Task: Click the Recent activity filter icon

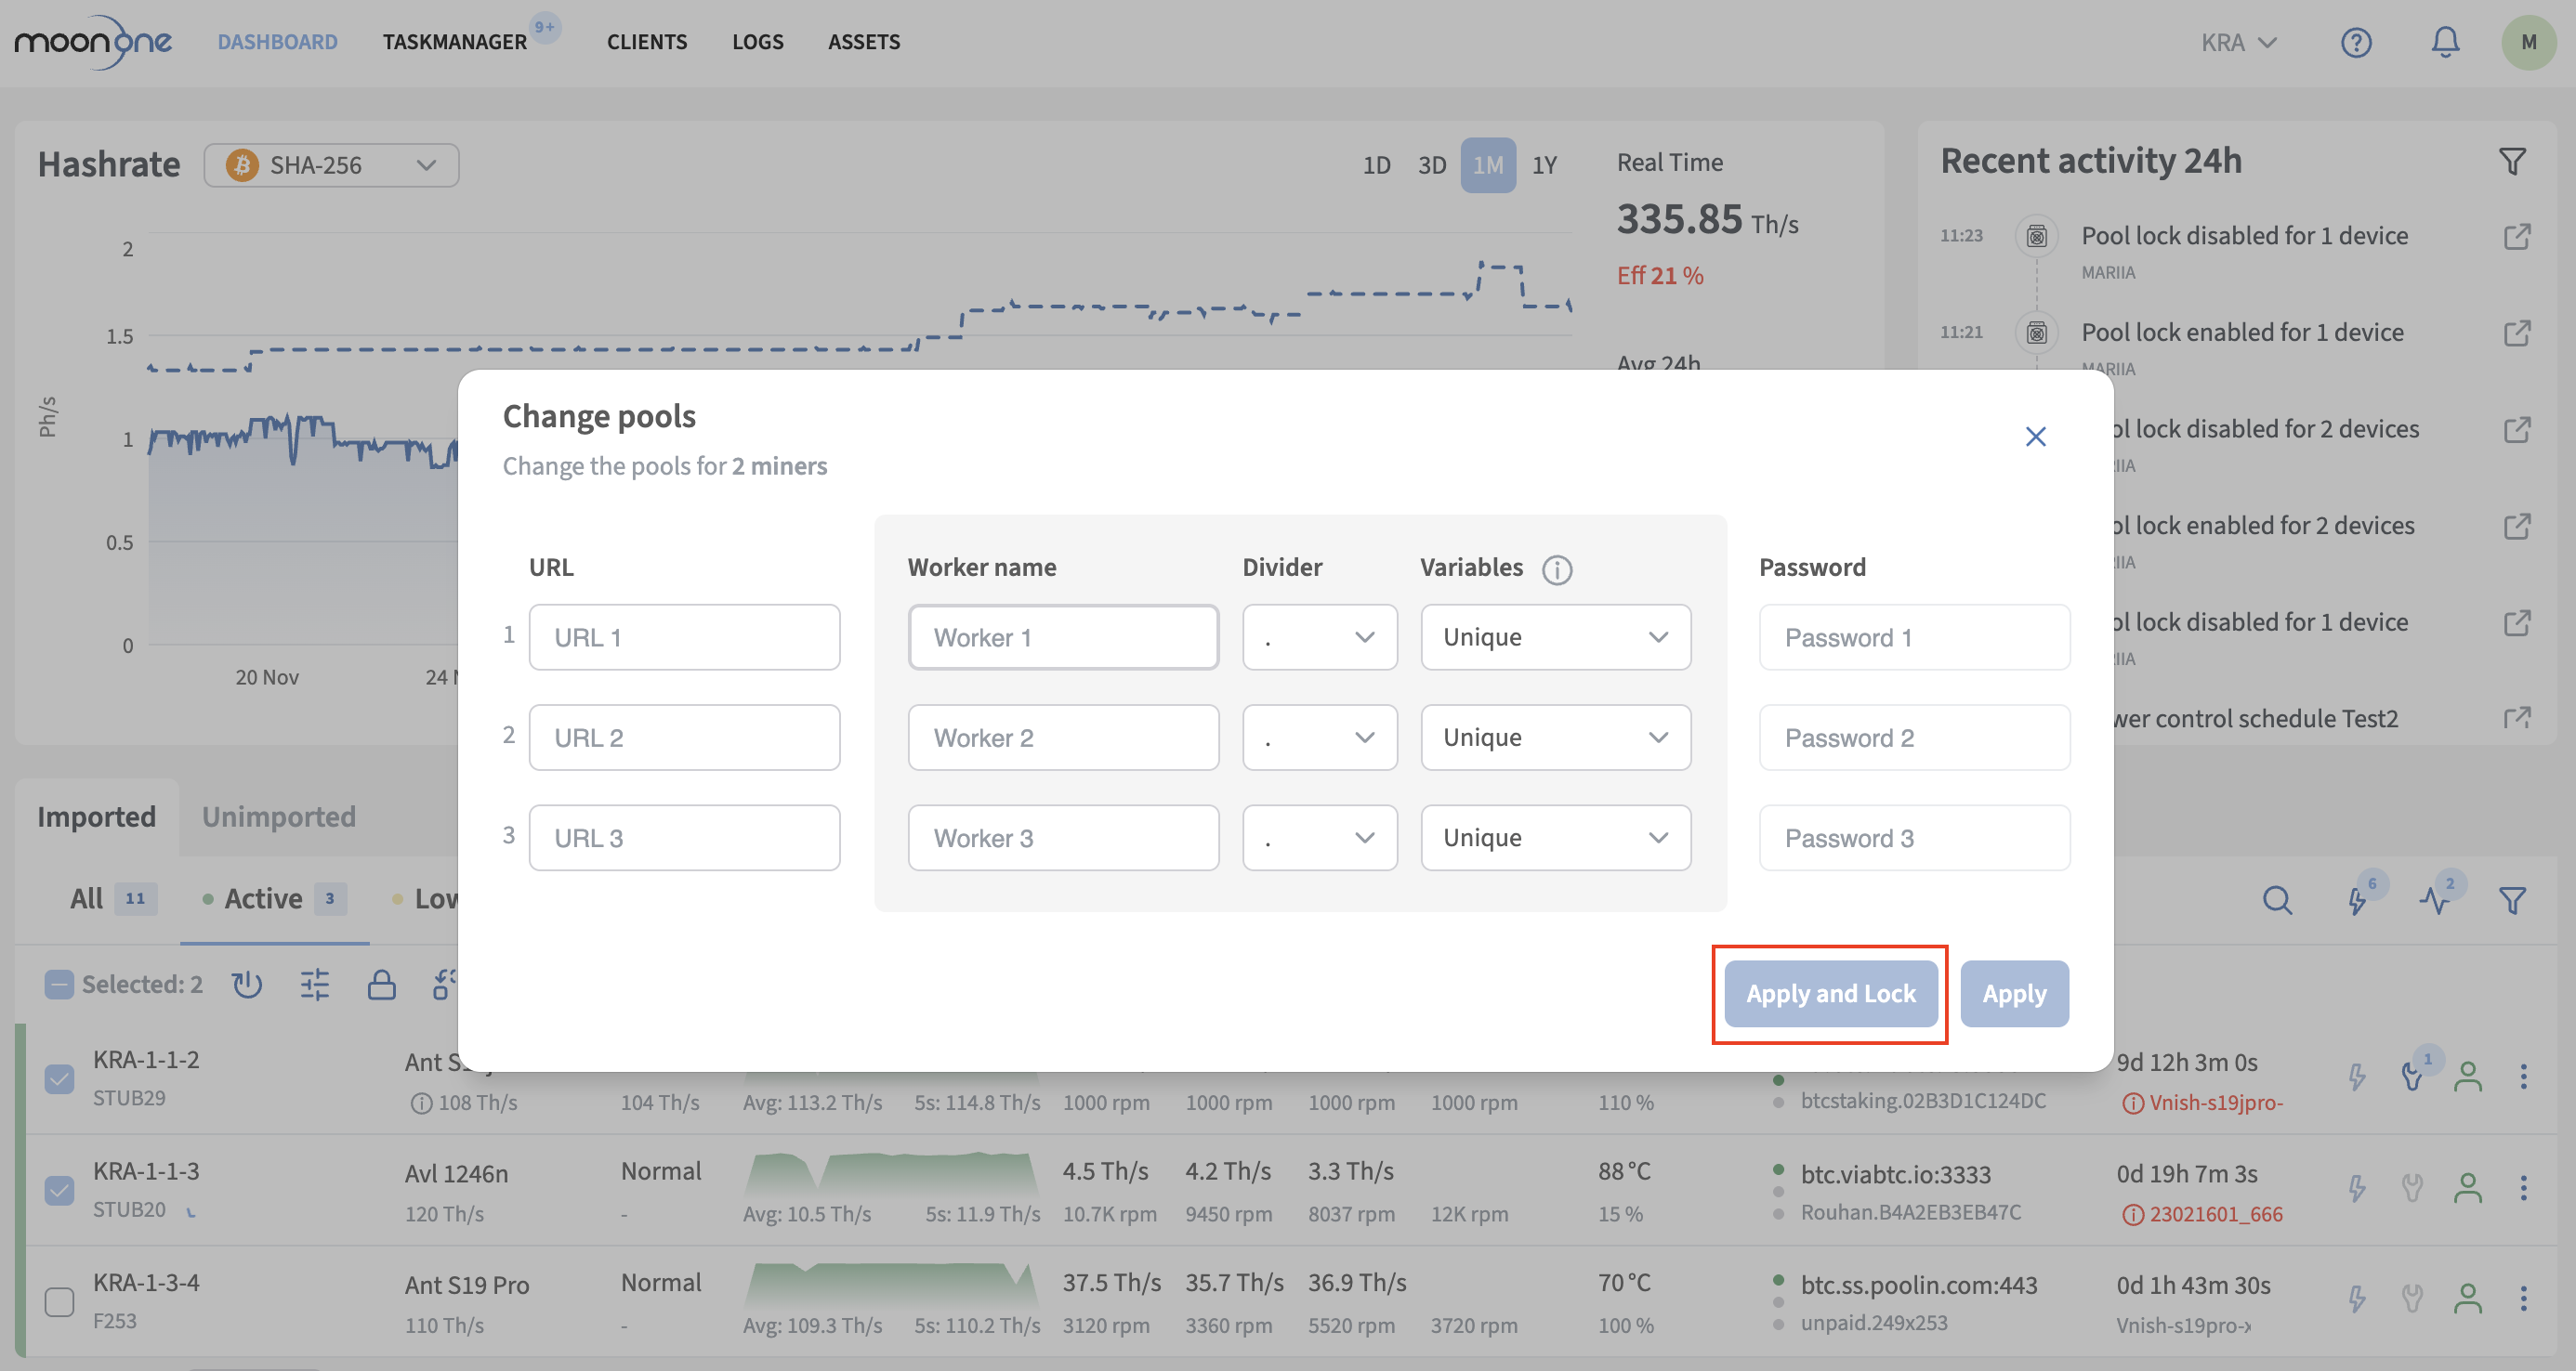Action: (2511, 162)
